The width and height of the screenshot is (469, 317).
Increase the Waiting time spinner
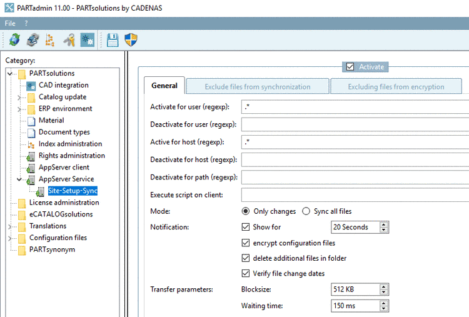pos(384,303)
